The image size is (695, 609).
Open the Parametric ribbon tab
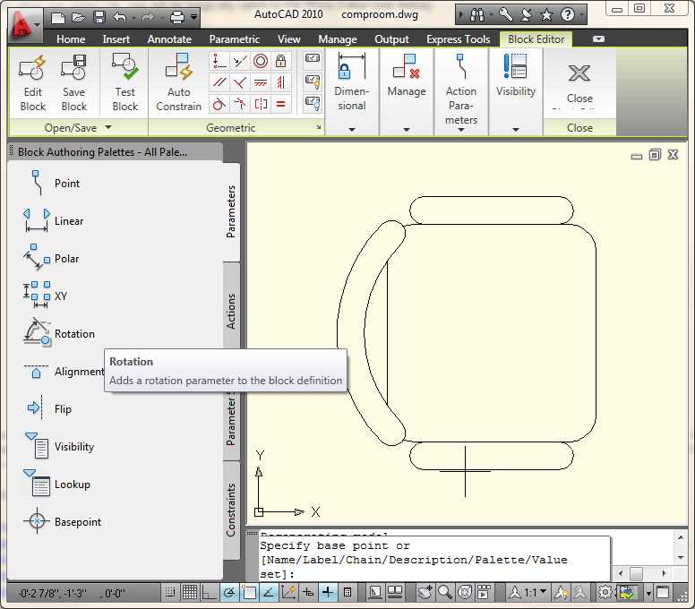coord(235,39)
